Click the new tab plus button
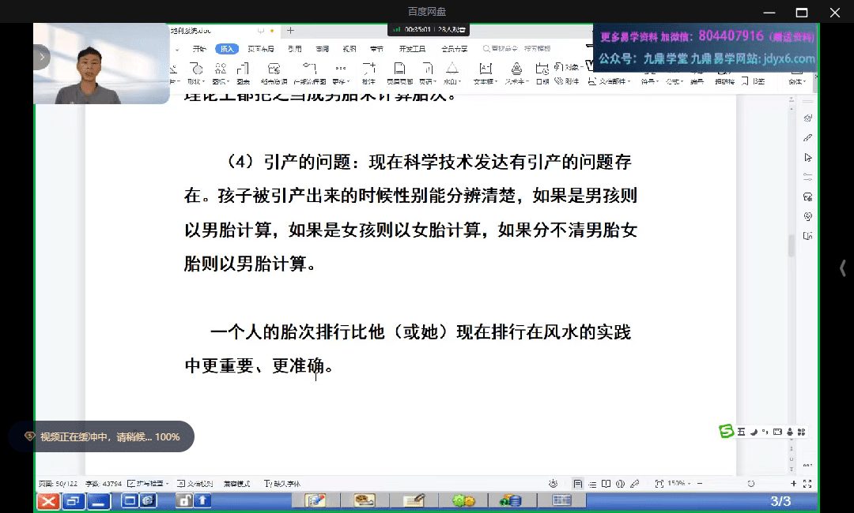This screenshot has height=513, width=854. tap(290, 31)
